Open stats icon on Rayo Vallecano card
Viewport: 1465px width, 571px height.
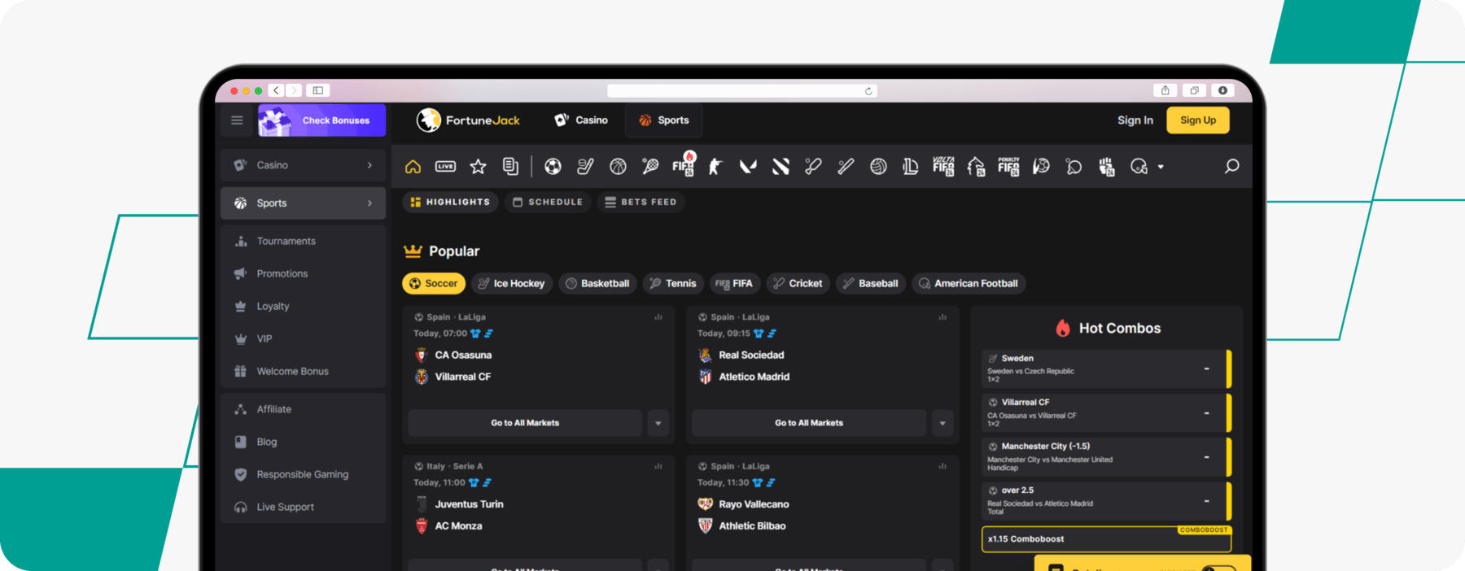(x=942, y=466)
